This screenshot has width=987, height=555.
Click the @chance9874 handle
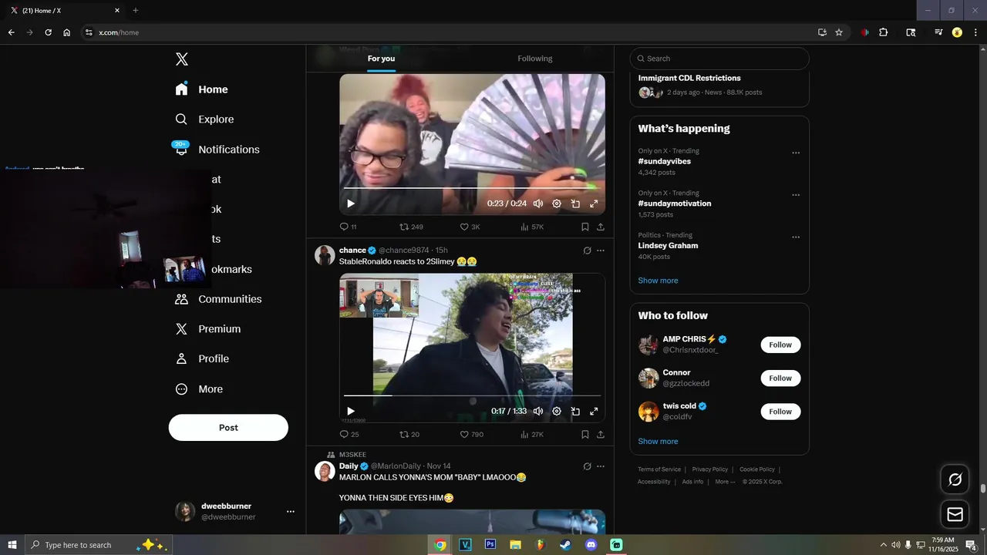(403, 251)
